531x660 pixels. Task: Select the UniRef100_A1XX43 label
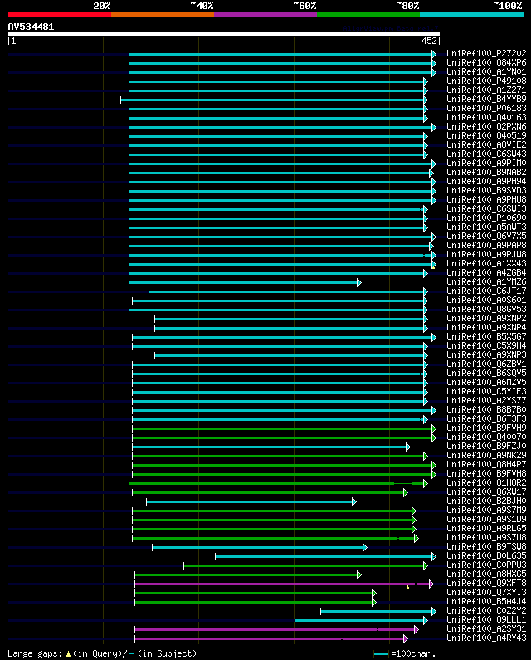click(486, 263)
